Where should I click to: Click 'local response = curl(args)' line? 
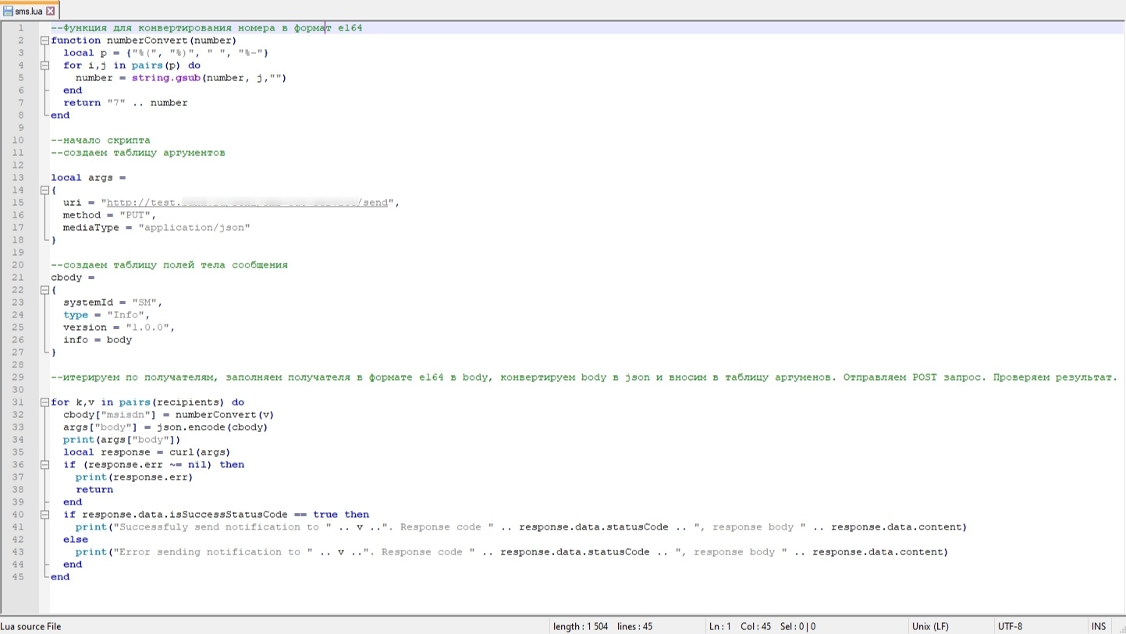click(x=147, y=452)
